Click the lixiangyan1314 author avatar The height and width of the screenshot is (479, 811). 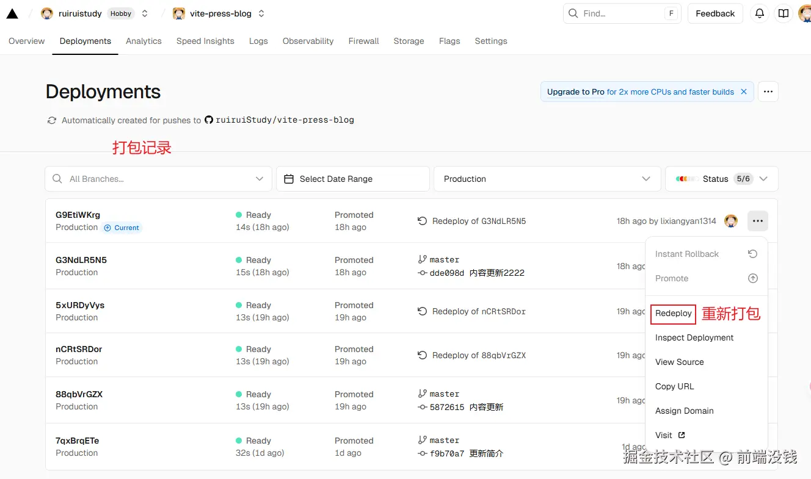(x=731, y=221)
